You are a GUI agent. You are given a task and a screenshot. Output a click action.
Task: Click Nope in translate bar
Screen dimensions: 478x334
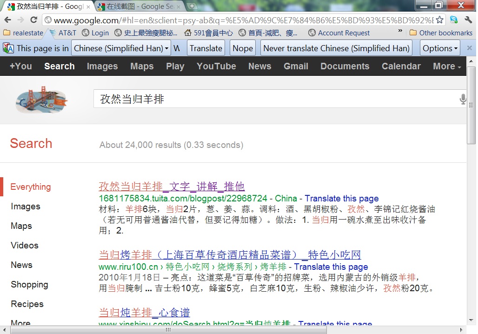pos(243,48)
